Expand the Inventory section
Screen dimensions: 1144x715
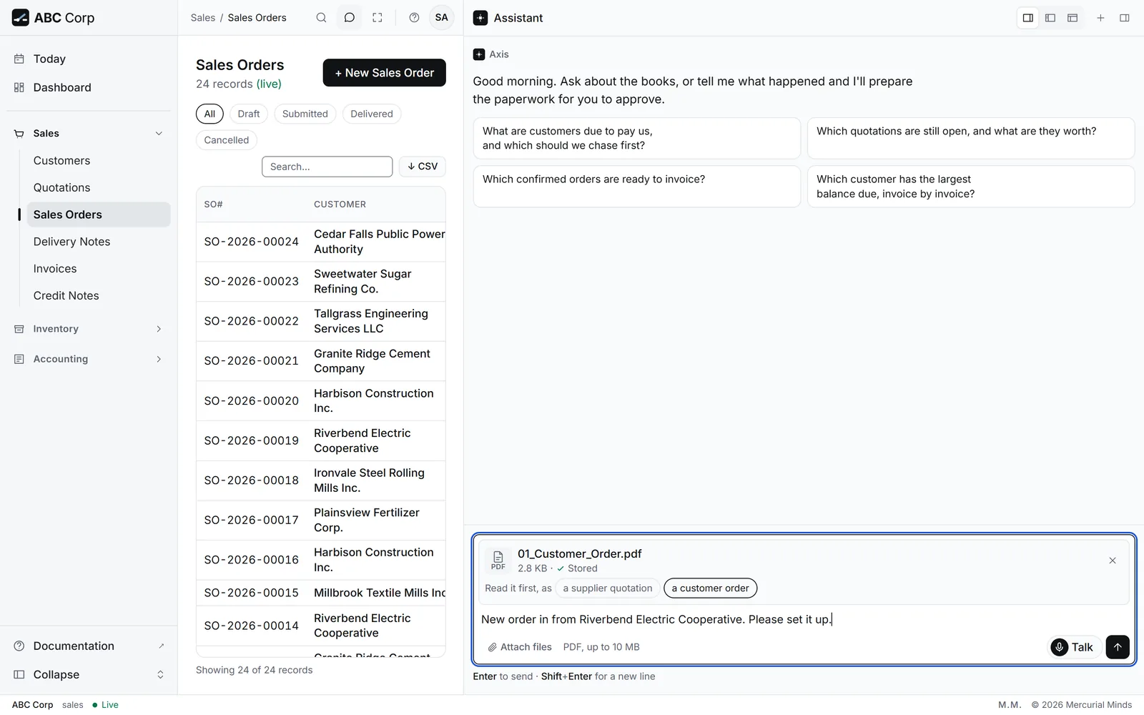point(89,329)
